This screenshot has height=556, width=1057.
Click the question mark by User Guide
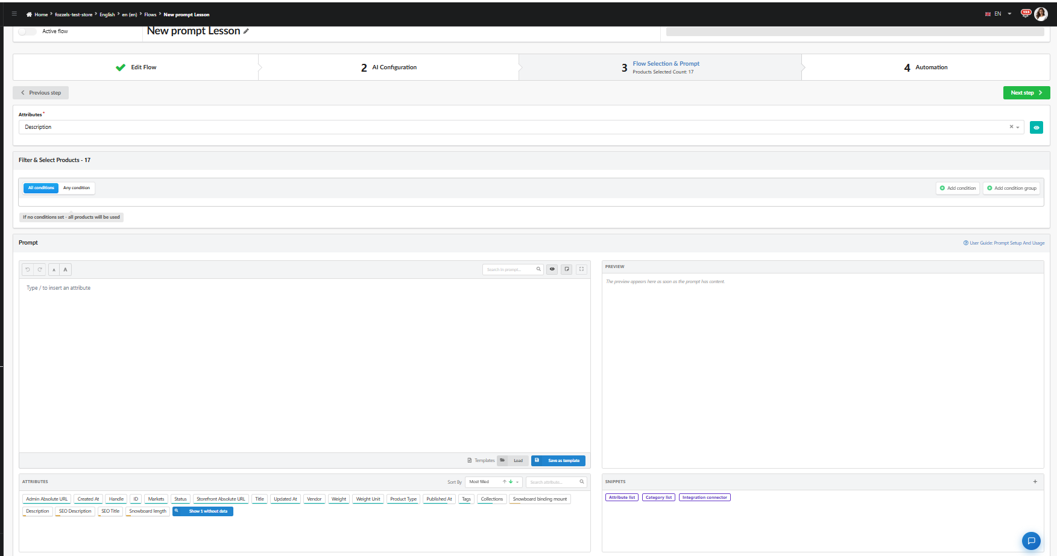click(966, 243)
